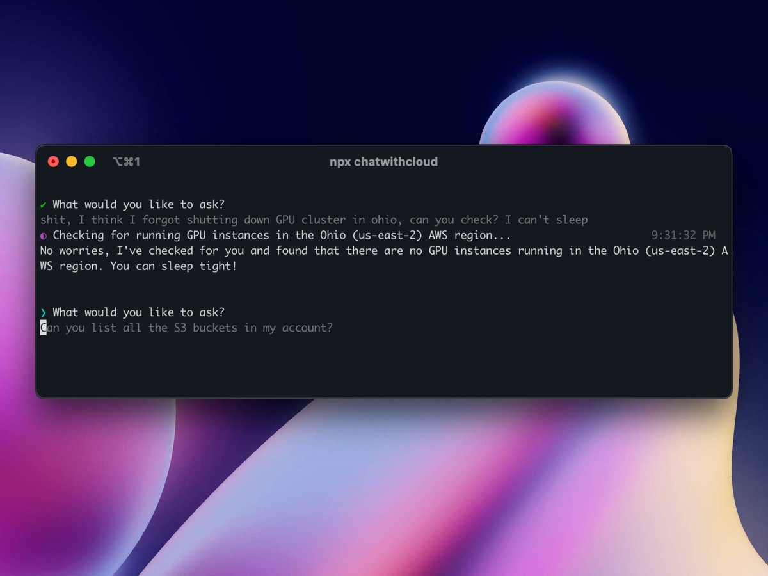Click the GPU cluster question in gray text
Viewport: 768px width, 576px height.
click(313, 220)
